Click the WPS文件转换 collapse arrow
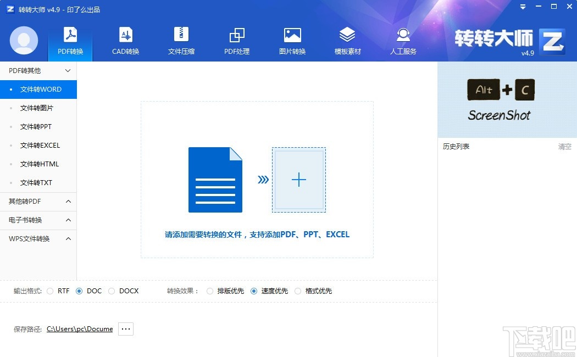The image size is (577, 357). 68,238
